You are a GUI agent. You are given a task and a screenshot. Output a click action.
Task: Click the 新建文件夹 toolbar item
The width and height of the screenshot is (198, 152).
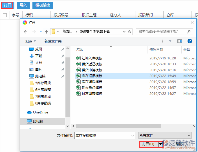[x=53, y=41]
